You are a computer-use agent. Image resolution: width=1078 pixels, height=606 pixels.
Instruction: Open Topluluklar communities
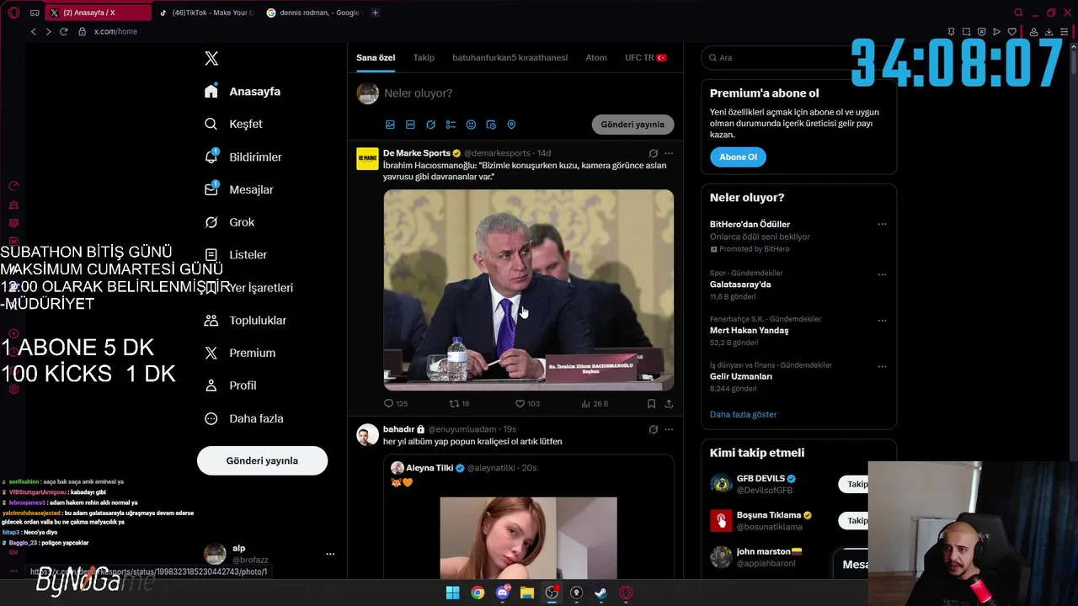(245, 320)
